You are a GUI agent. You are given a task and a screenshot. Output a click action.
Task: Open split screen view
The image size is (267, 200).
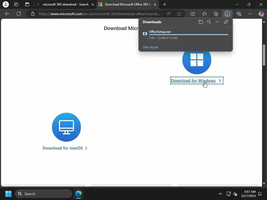point(193,14)
